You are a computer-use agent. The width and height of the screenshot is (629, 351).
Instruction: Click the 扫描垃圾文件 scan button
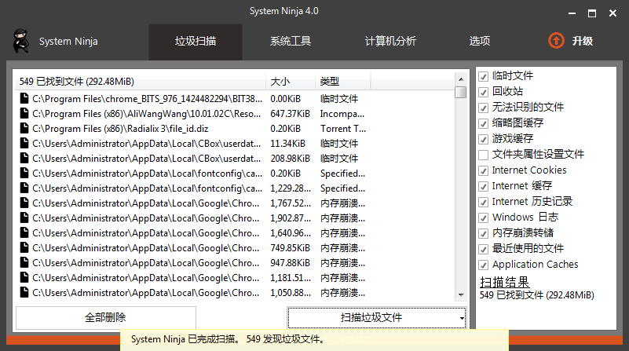[x=377, y=318]
